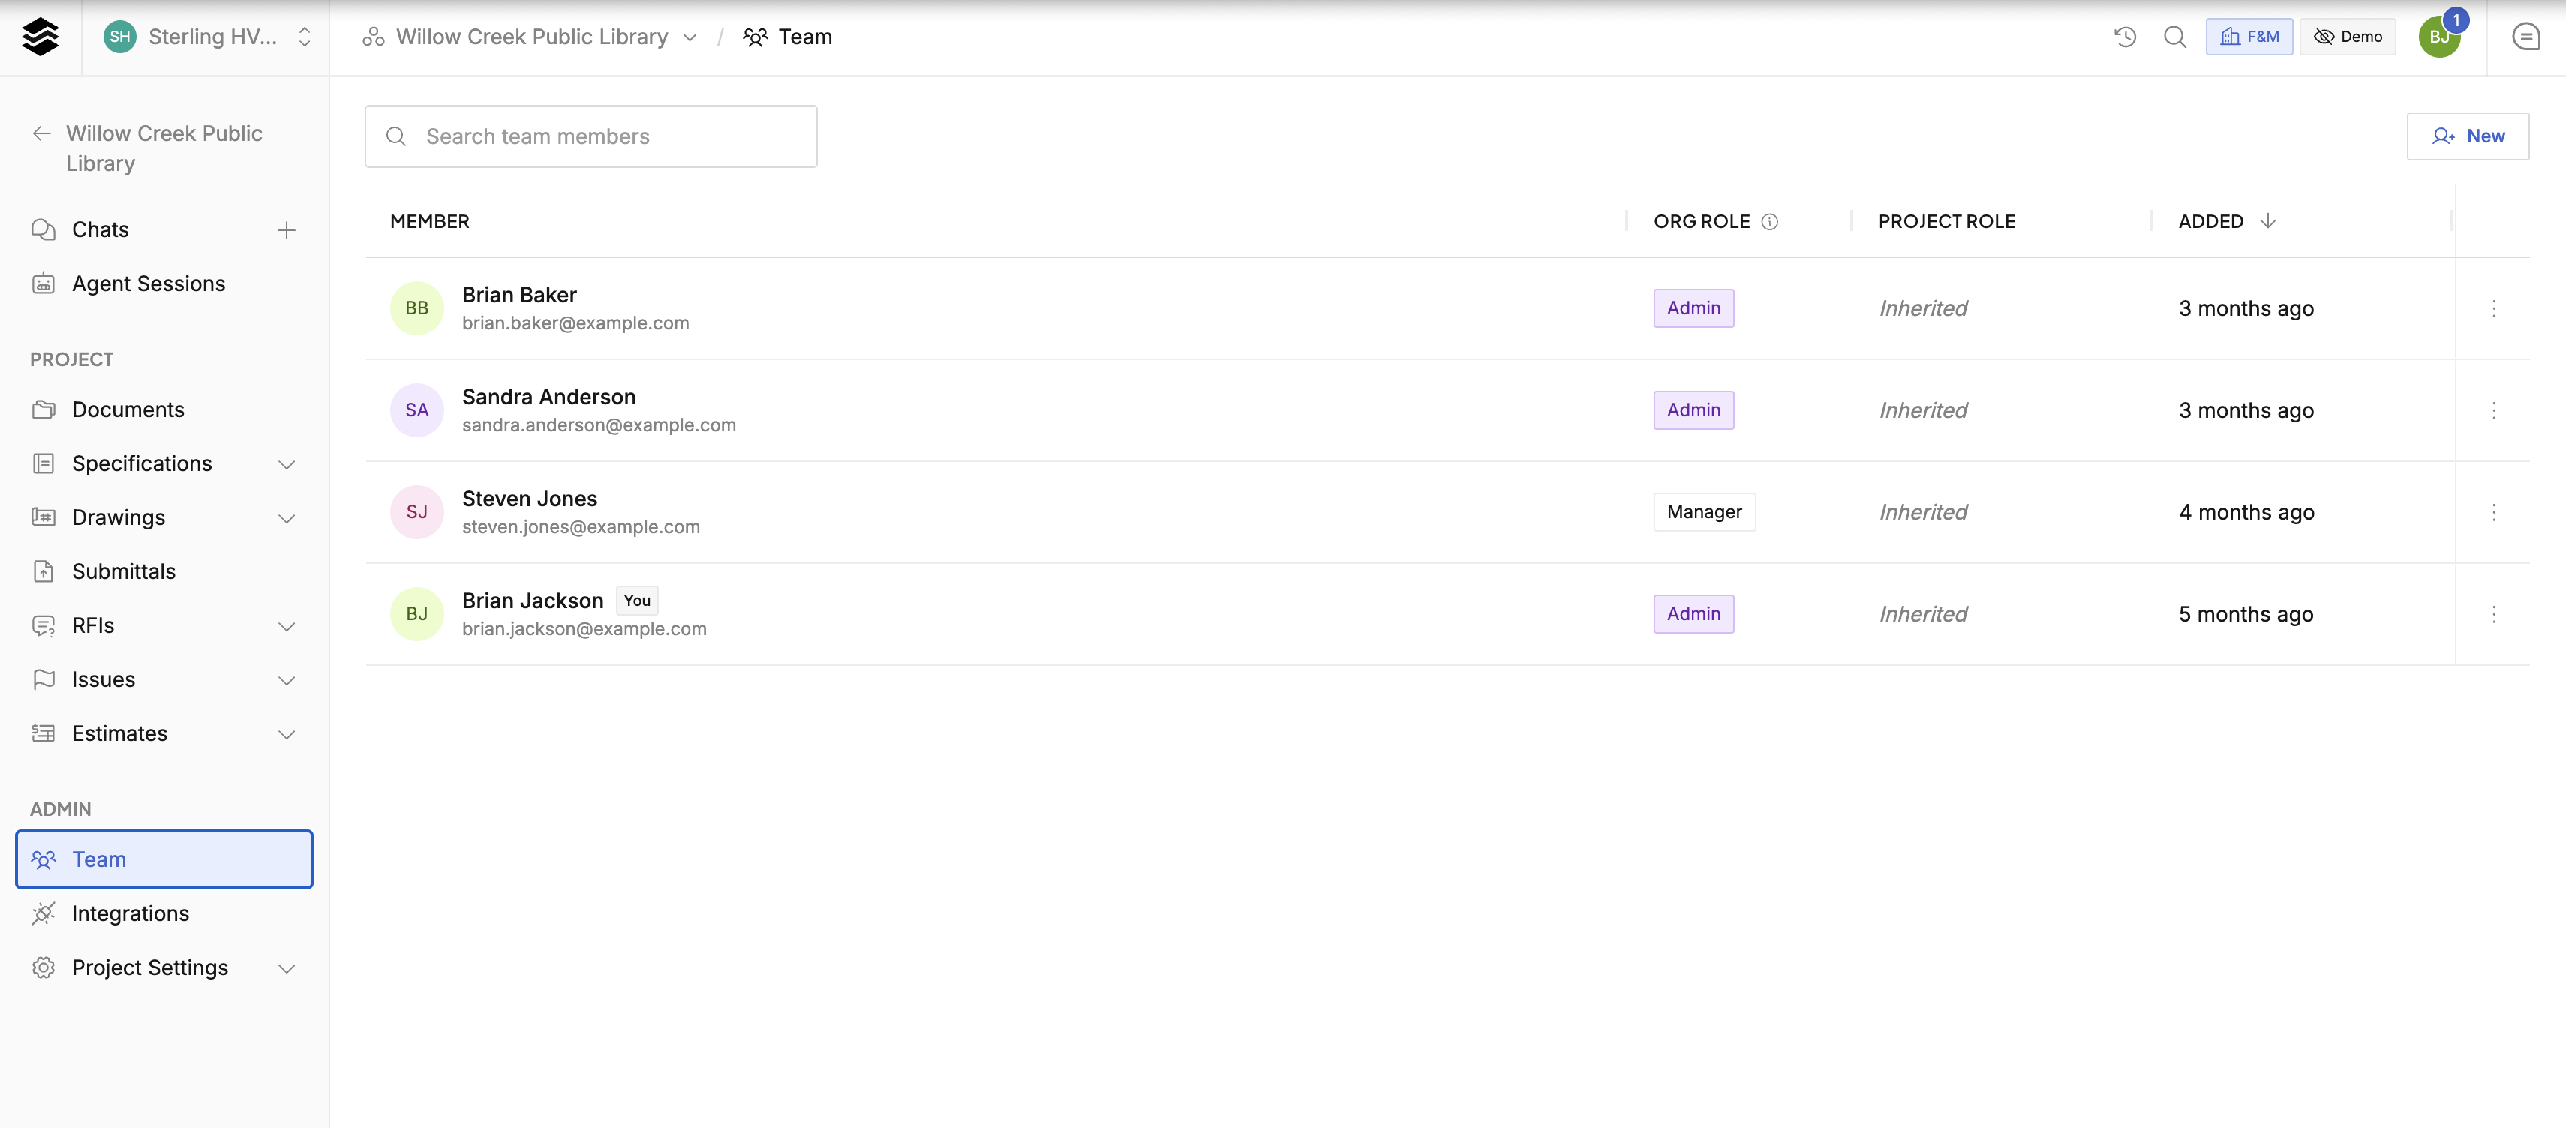Expand the Estimates section
Viewport: 2566px width, 1128px height.
pyautogui.click(x=286, y=735)
